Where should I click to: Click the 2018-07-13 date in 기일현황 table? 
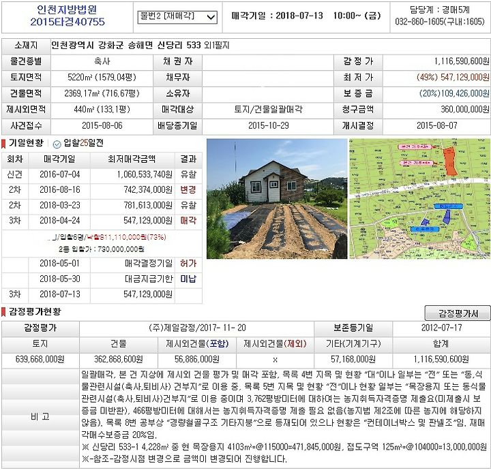coord(59,294)
